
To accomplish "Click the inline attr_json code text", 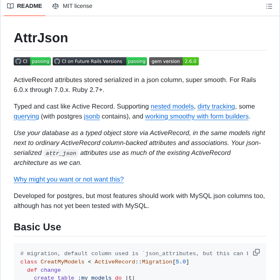I will tap(61, 153).
